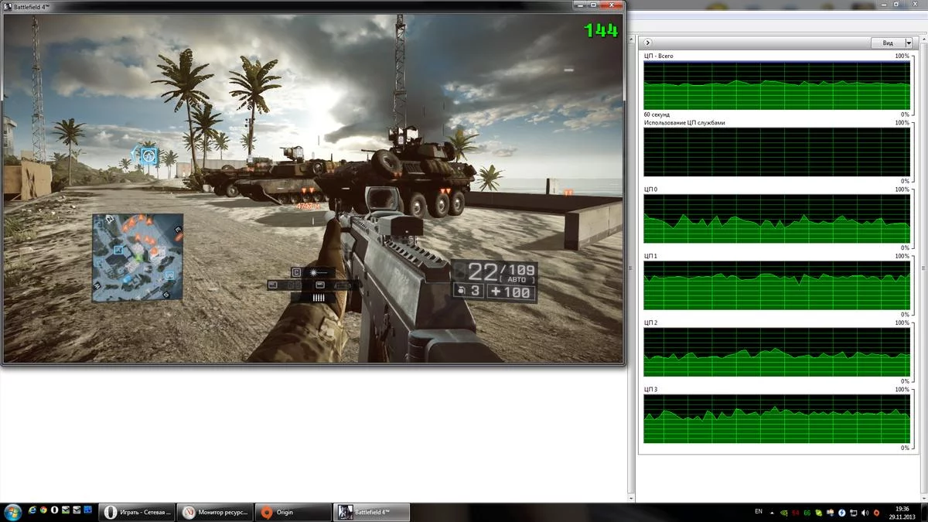Image resolution: width=928 pixels, height=522 pixels.
Task: Click the minimap in the game HUD
Action: (x=138, y=258)
